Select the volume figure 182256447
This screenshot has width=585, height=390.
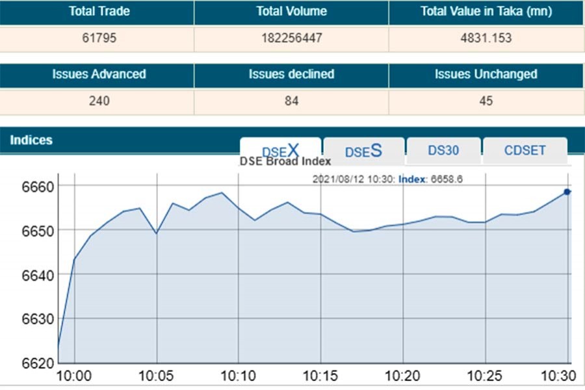point(291,38)
